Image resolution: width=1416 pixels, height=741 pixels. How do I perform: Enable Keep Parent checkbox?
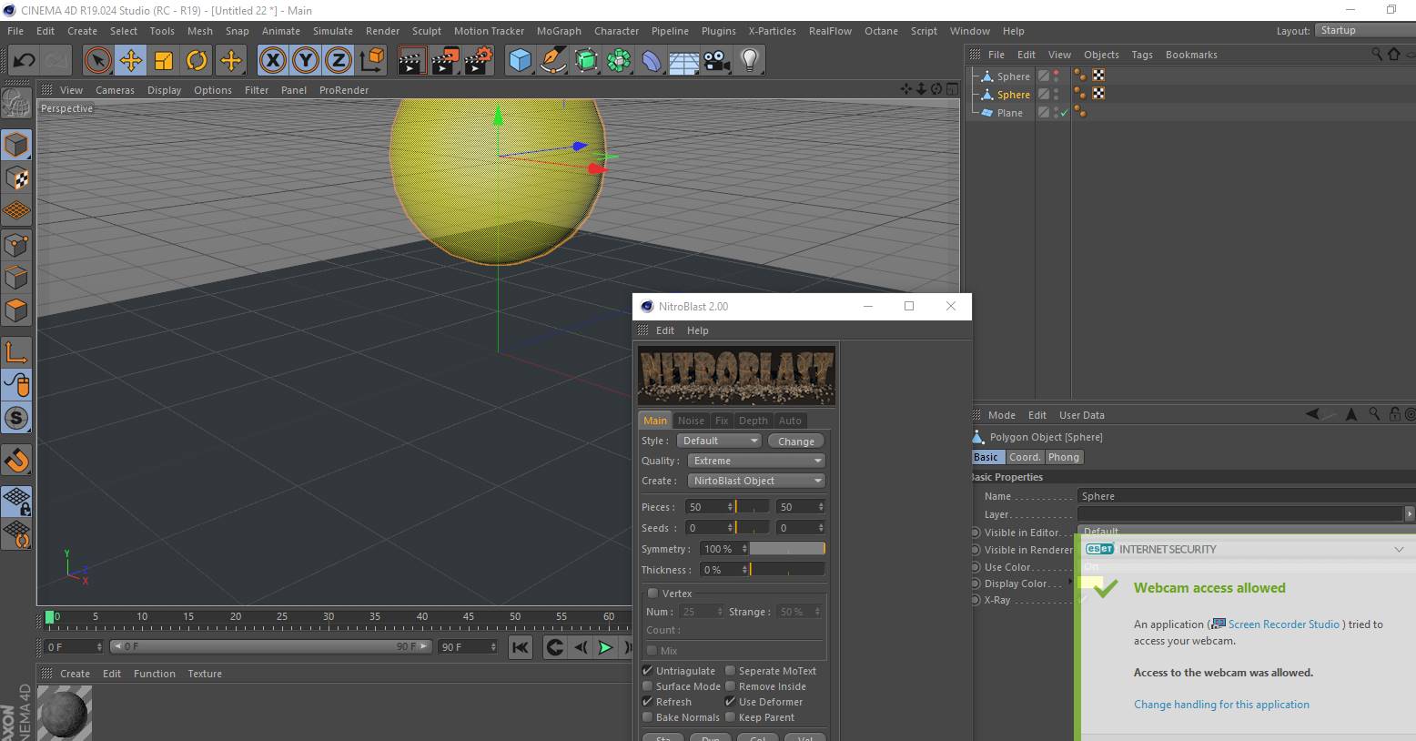730,717
